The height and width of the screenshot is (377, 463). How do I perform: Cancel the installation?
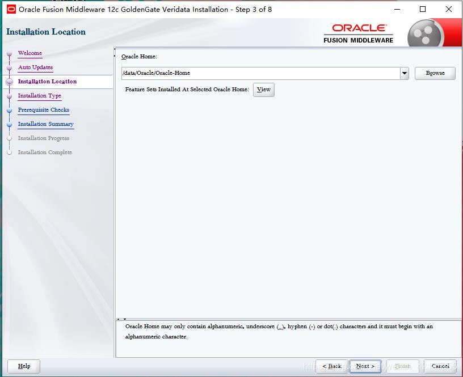point(440,366)
